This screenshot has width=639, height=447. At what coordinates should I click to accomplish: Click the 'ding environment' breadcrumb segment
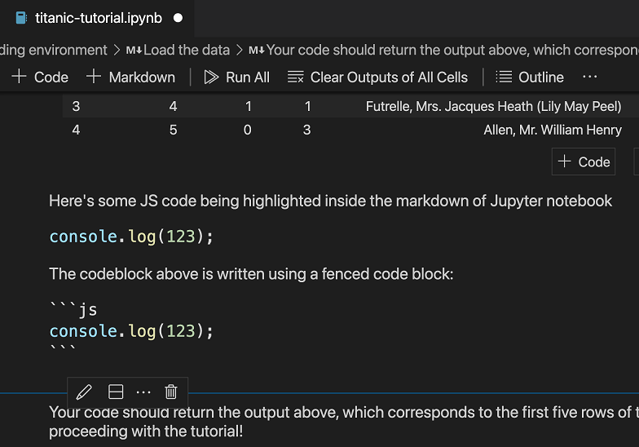pos(54,50)
